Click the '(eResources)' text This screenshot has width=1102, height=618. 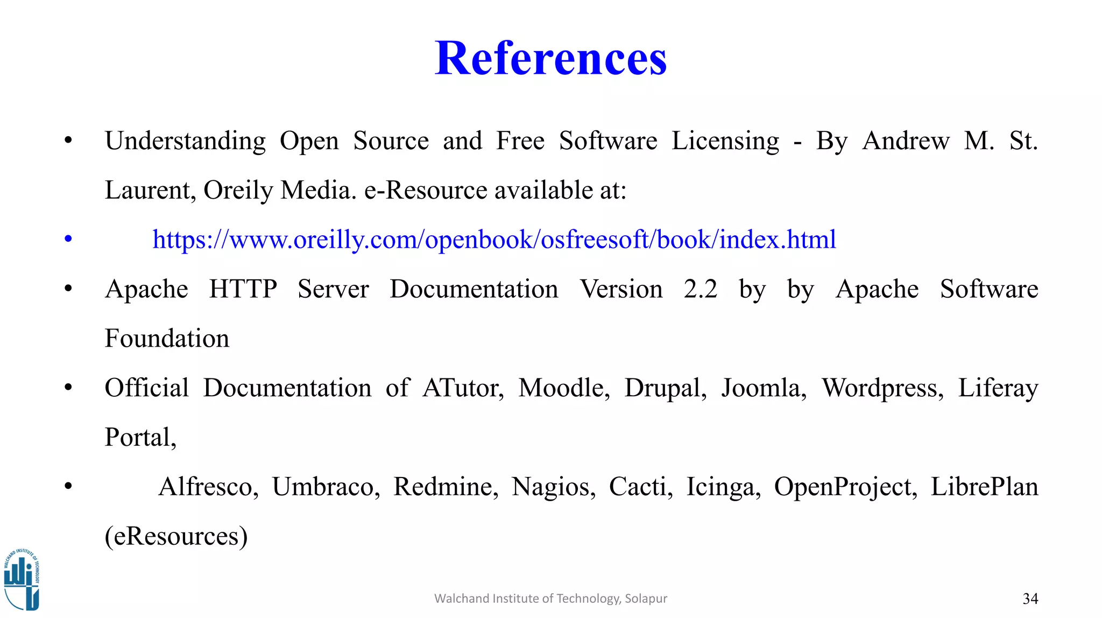[x=176, y=536]
